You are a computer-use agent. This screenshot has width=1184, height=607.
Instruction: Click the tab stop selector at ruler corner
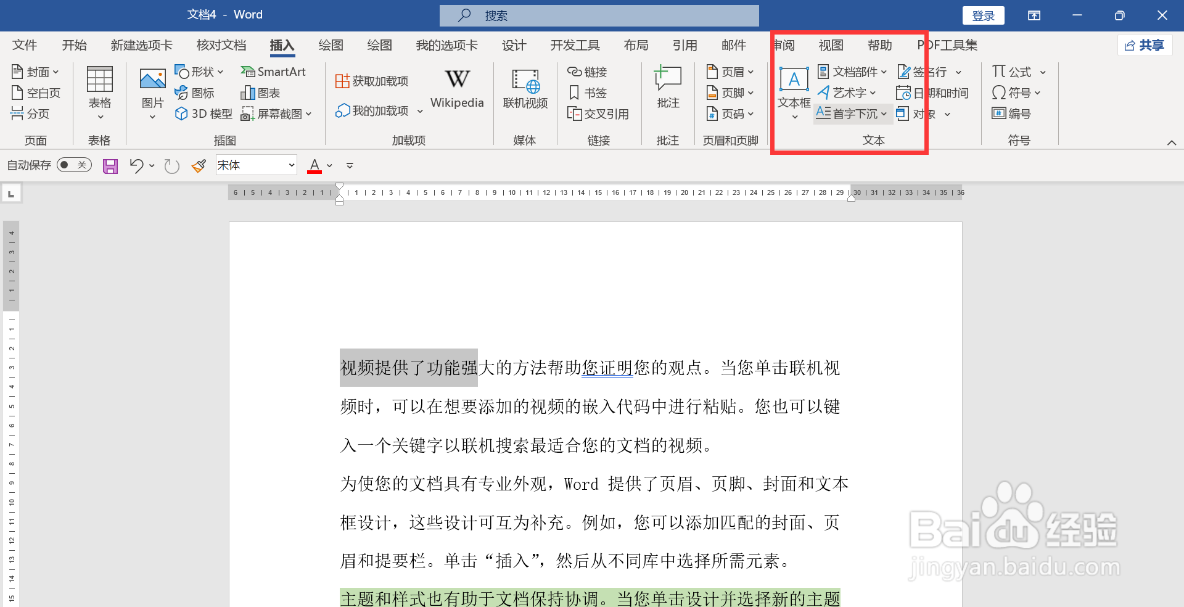point(11,194)
